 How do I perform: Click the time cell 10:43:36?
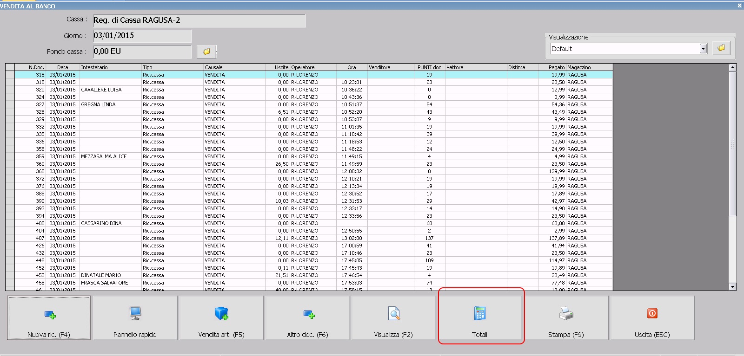[352, 97]
